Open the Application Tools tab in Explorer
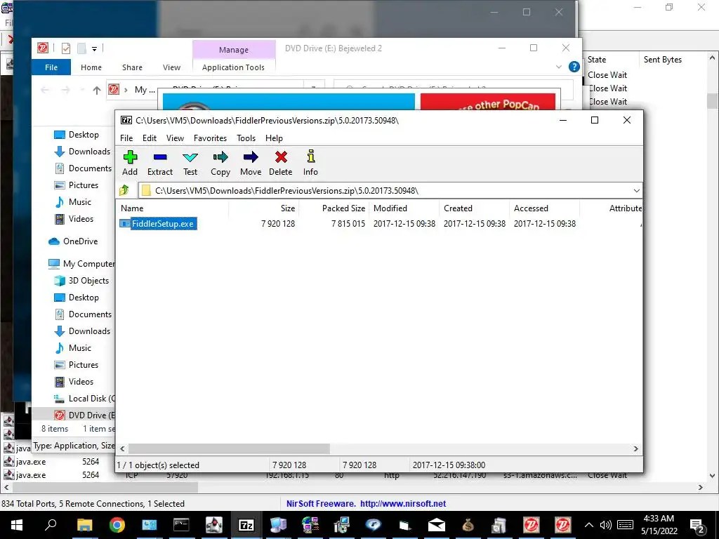Screen dimensions: 719x539 point(233,67)
